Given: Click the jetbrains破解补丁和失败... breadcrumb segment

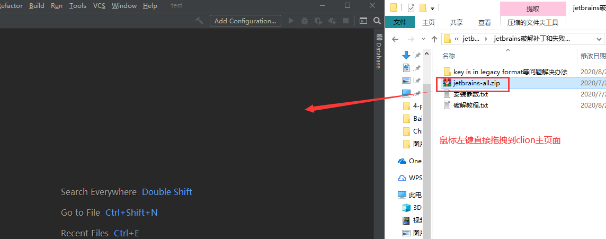Looking at the screenshot, I should pos(532,39).
